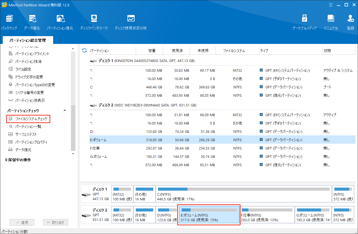358x234 pixels.
Task: Click the 0 保留中の操作 label
Action: pyautogui.click(x=18, y=160)
